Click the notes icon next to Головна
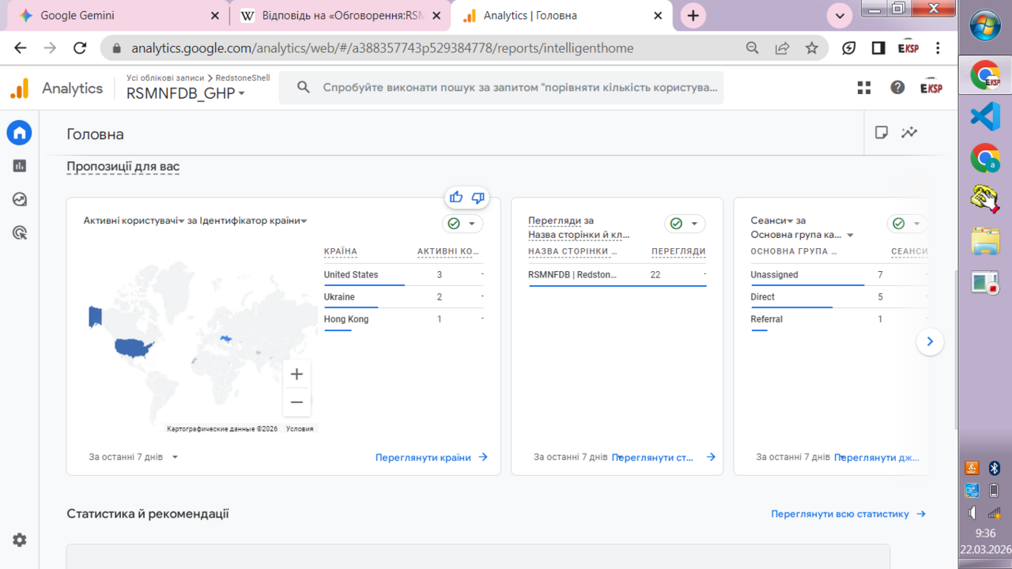 [882, 133]
